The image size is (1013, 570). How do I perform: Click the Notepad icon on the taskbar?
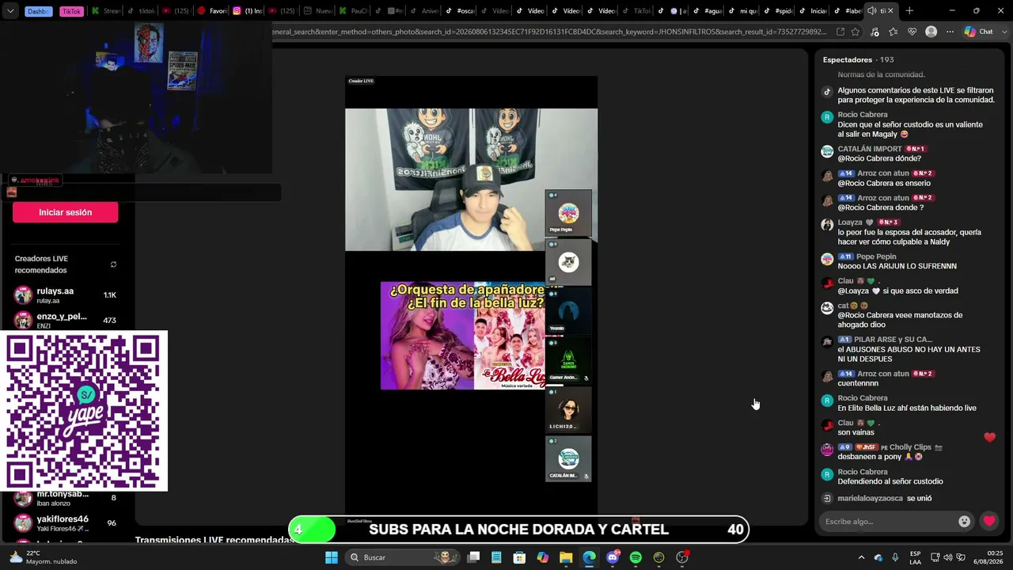[x=496, y=557]
